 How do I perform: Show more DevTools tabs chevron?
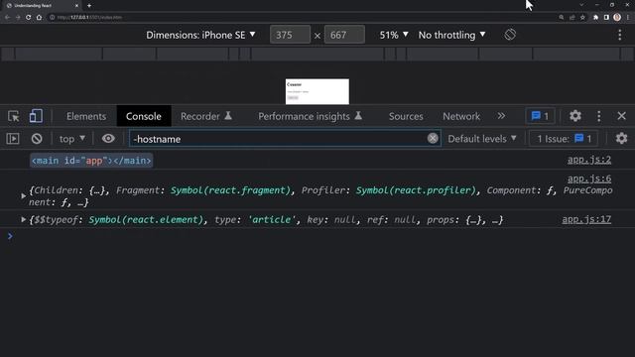(x=501, y=116)
